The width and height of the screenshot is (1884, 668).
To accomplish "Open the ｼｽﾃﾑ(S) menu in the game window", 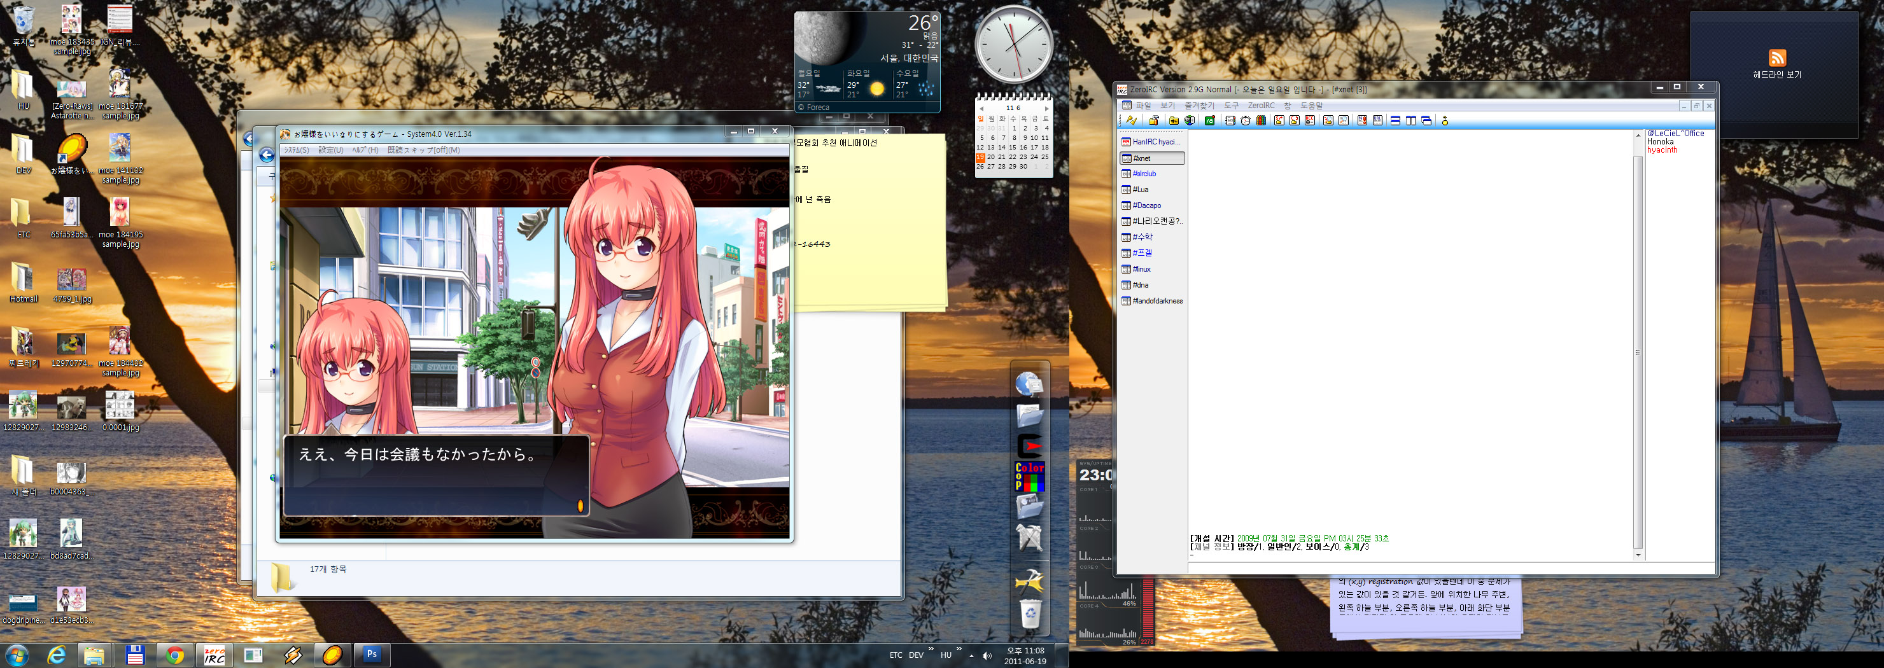I will 296,150.
